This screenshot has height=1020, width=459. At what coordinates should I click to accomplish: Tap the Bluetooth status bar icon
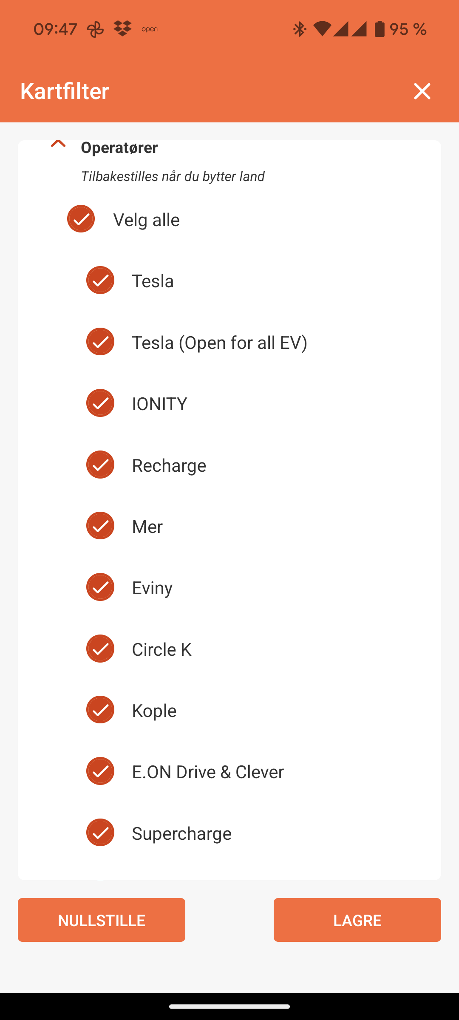(300, 29)
